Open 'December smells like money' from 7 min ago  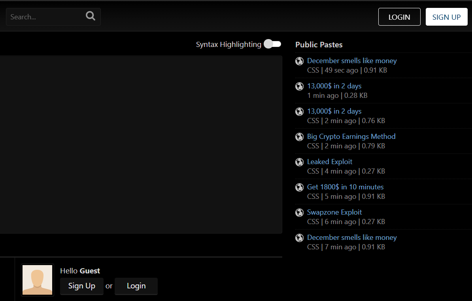click(x=351, y=237)
